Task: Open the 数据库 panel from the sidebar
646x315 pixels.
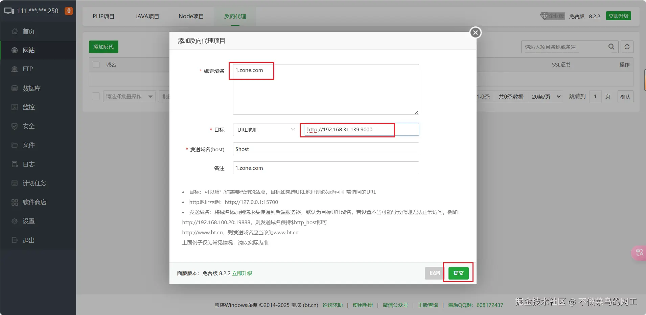Action: tap(31, 88)
